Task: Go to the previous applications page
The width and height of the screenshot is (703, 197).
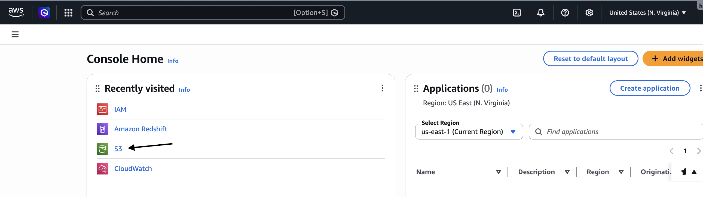Action: pyautogui.click(x=671, y=151)
